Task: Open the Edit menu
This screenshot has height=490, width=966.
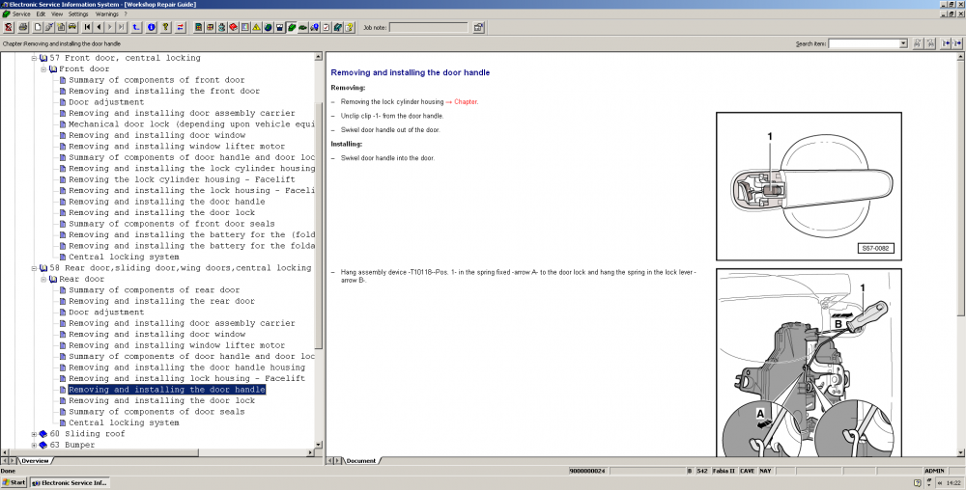Action: pyautogui.click(x=41, y=14)
